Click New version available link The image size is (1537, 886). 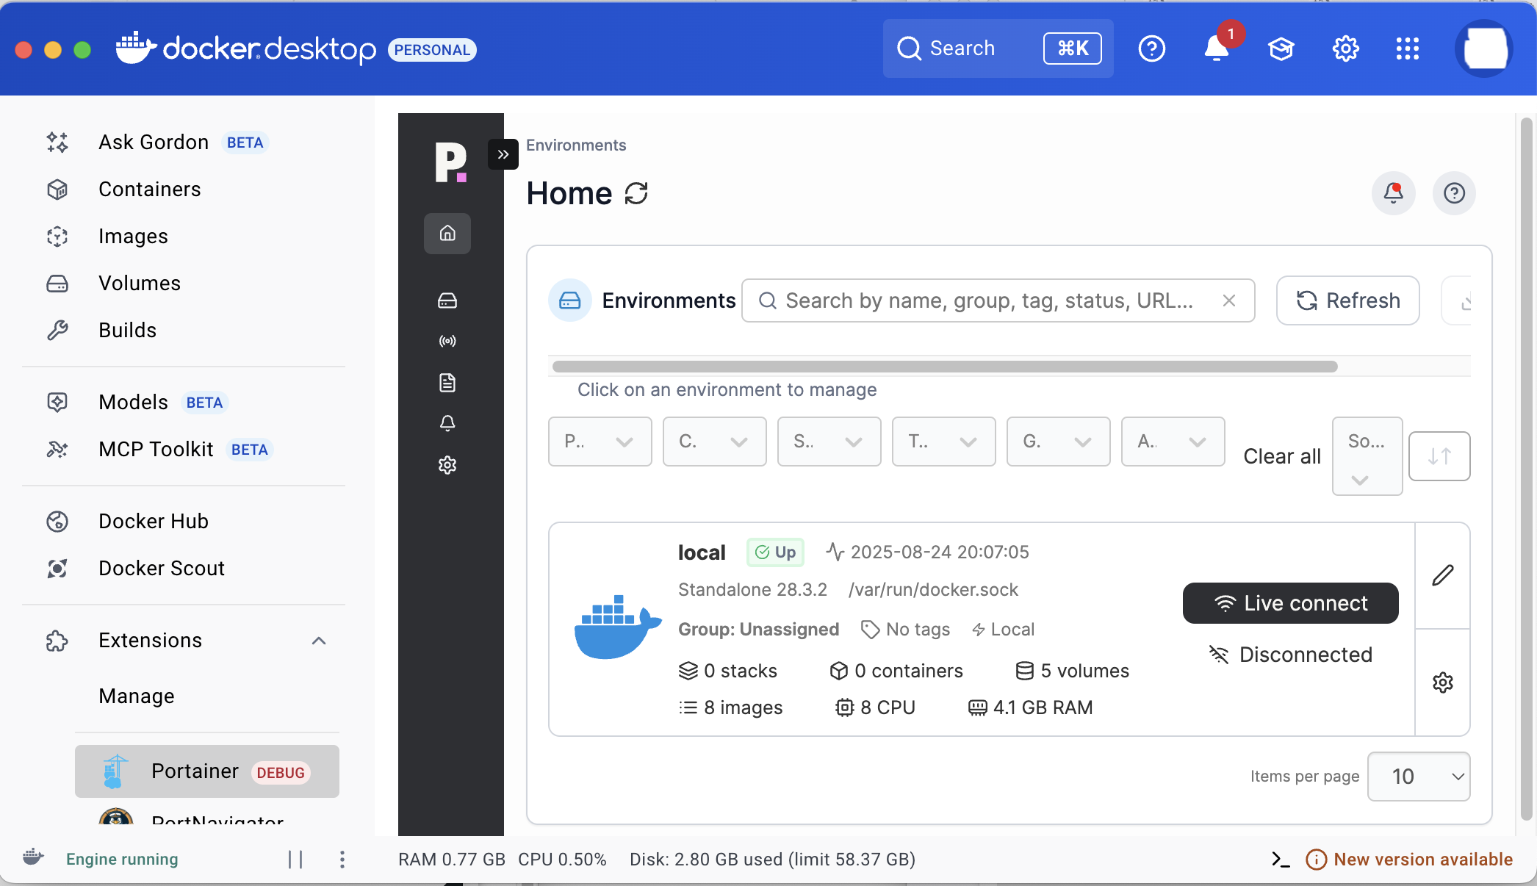point(1409,860)
